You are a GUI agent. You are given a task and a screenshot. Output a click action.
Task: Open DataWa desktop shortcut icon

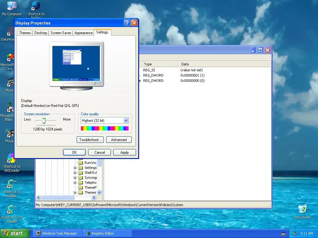[x=7, y=34]
